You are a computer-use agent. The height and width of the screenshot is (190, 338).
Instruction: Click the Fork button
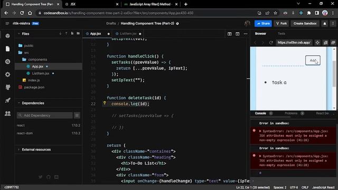click(281, 23)
